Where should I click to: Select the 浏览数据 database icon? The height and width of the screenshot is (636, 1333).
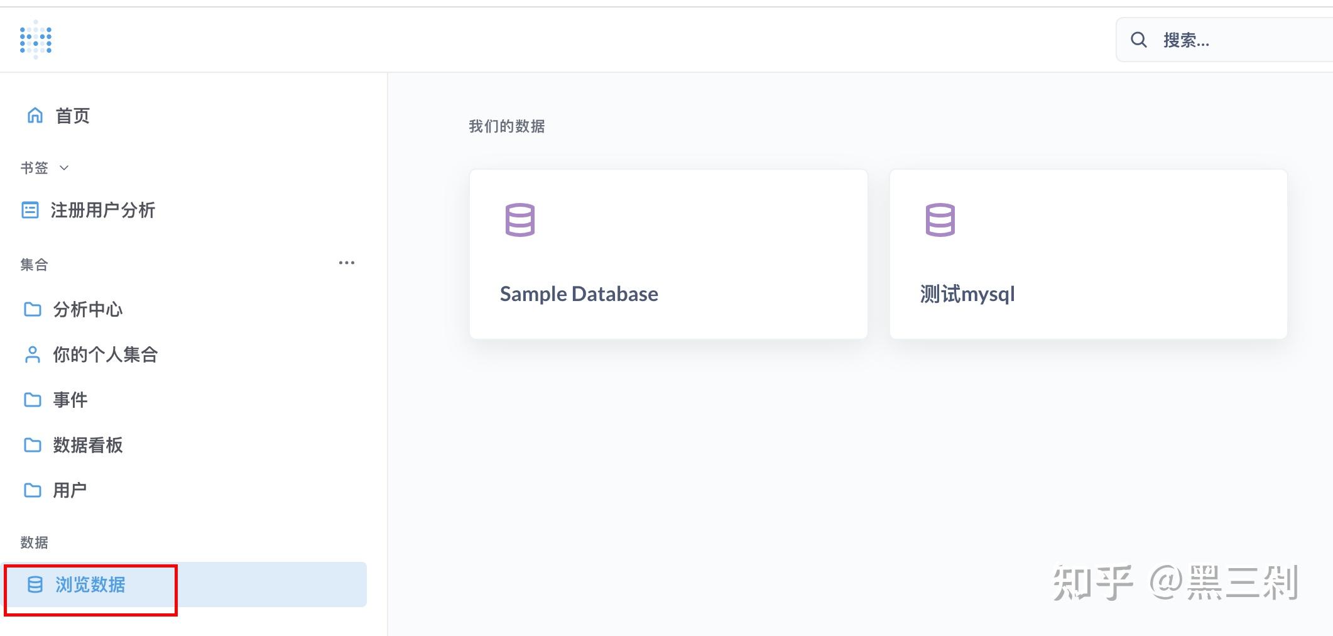point(35,585)
